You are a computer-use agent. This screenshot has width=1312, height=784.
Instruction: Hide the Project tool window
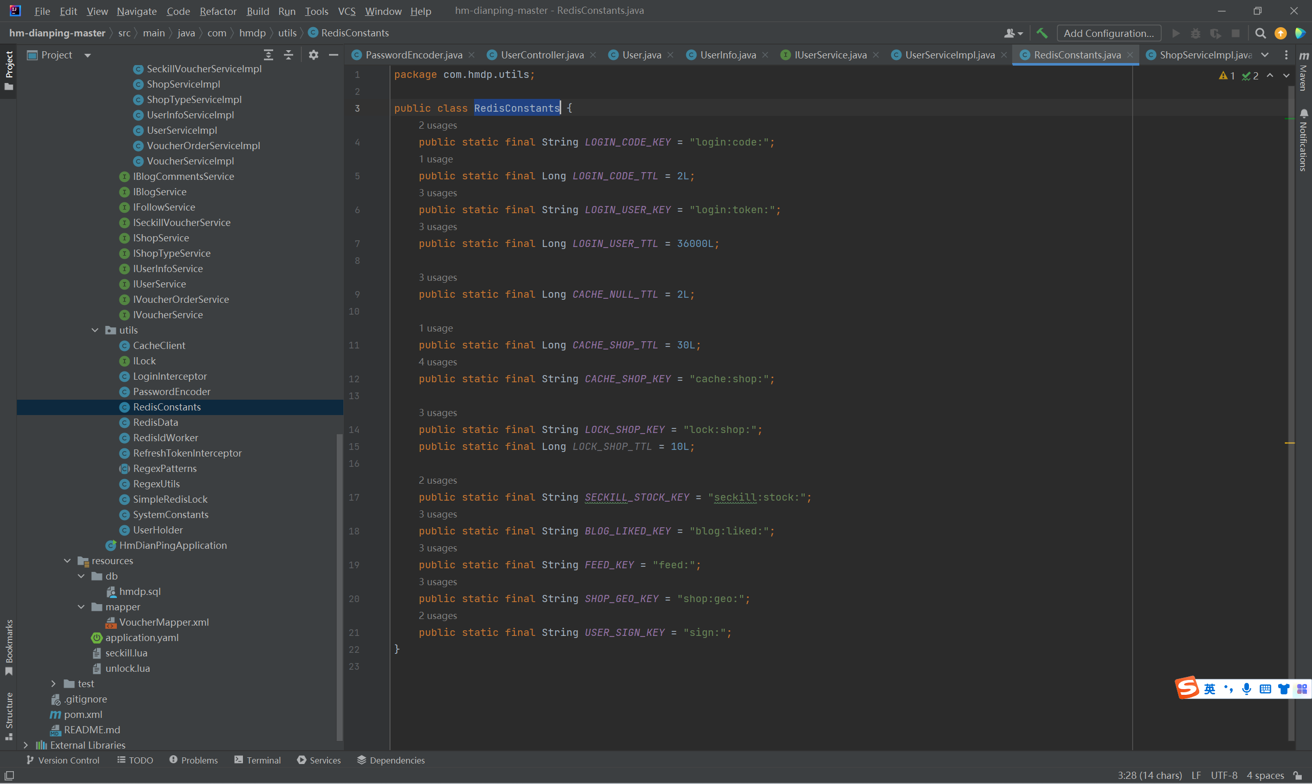[334, 55]
